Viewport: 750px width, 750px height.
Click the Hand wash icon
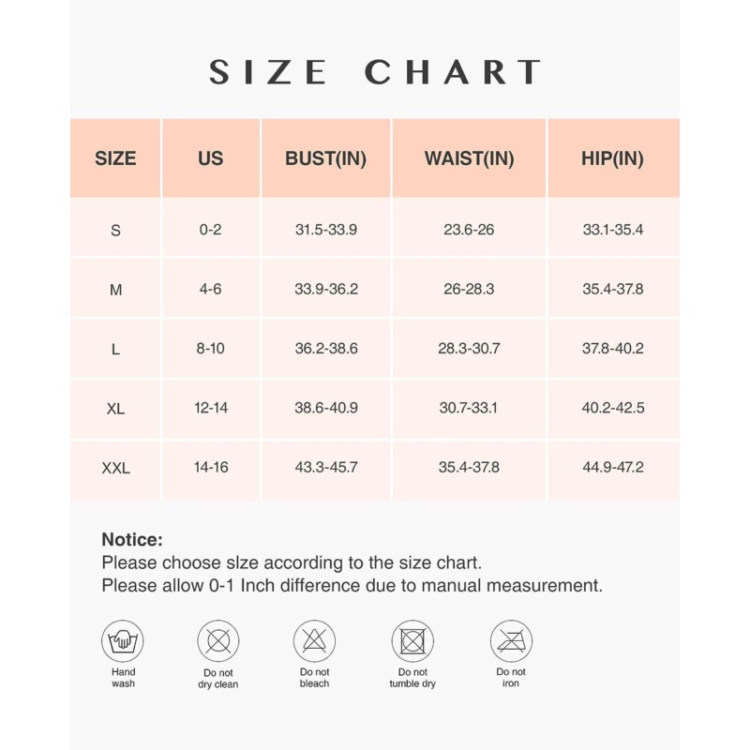click(x=123, y=641)
